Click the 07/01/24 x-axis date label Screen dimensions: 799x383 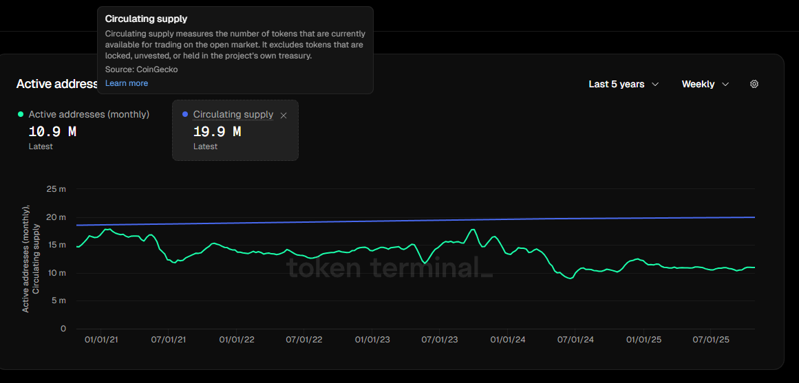click(576, 340)
